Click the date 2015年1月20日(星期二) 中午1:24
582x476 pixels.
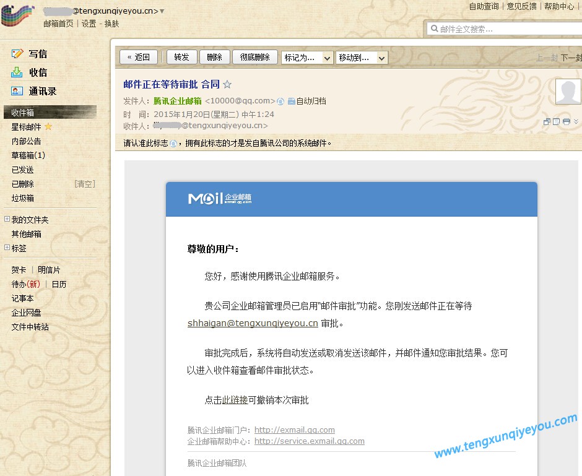click(214, 115)
